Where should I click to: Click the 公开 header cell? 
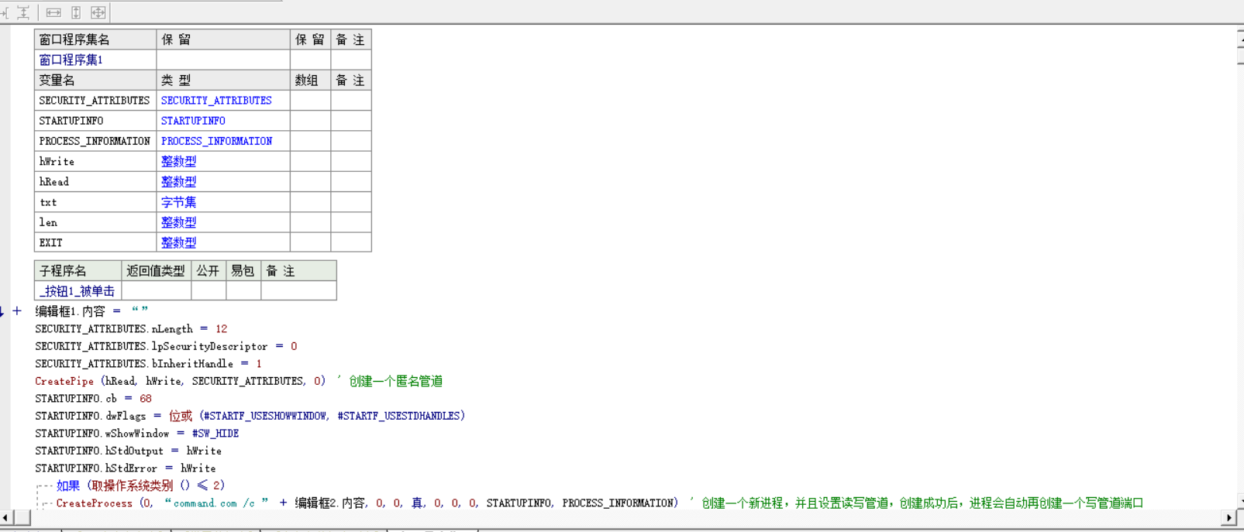pyautogui.click(x=208, y=270)
